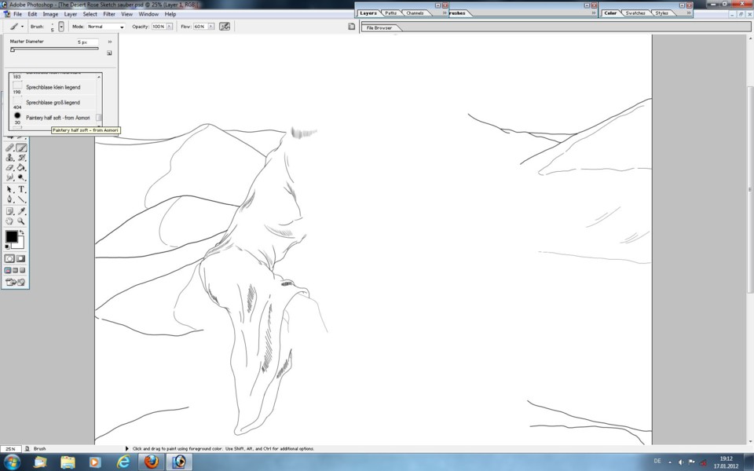Expand the Flow slider arrow

[x=210, y=26]
